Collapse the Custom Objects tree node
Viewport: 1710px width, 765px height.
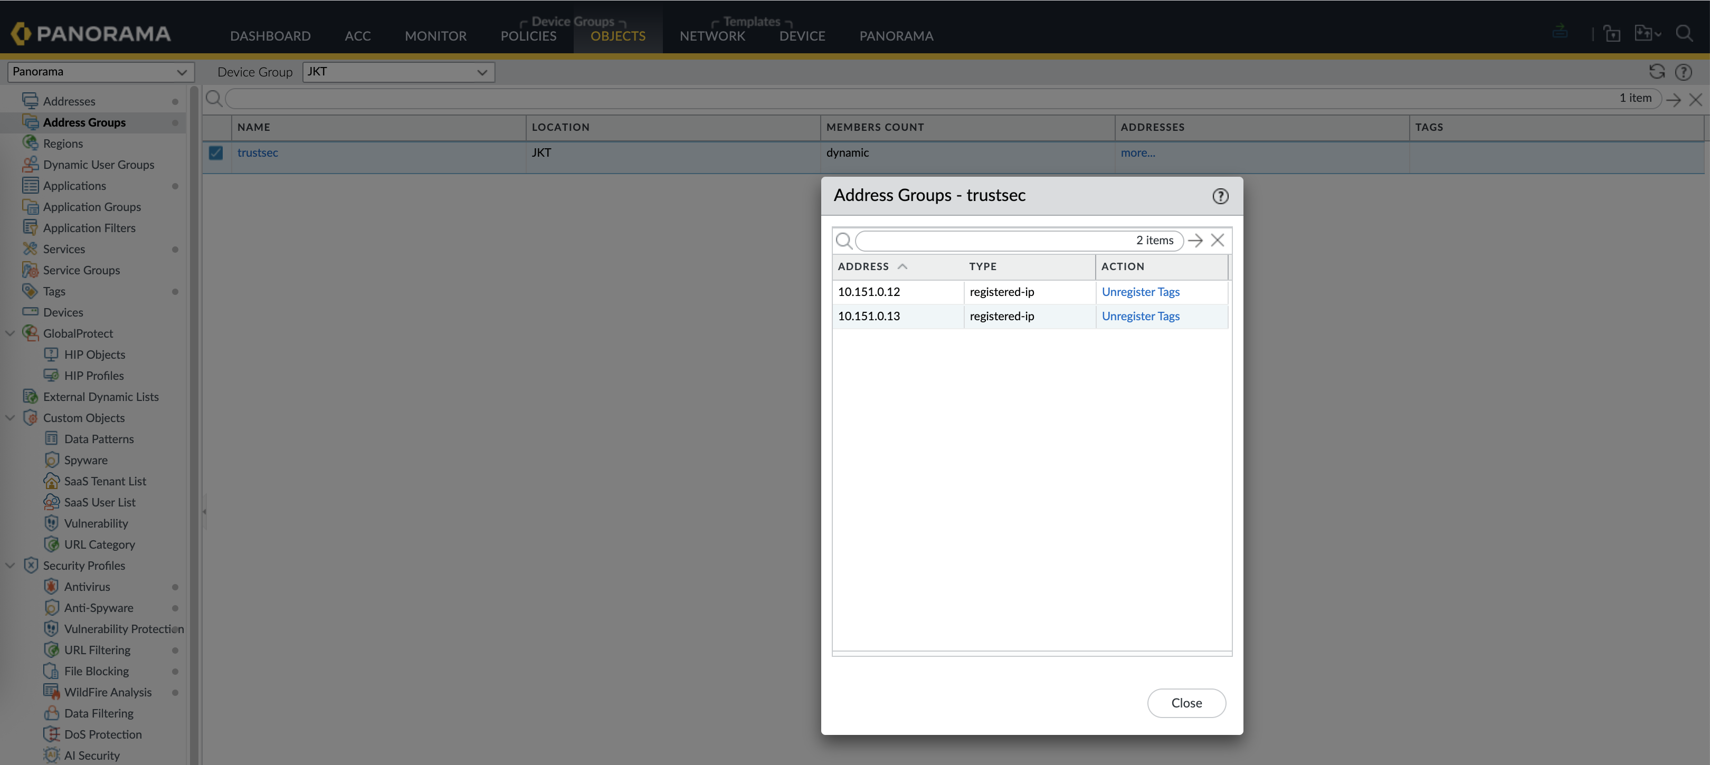click(x=11, y=418)
